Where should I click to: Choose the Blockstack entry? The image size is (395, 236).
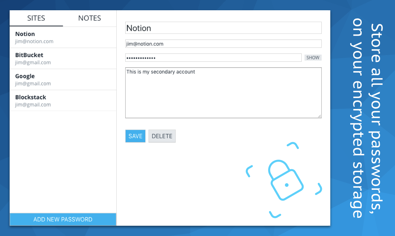point(63,101)
